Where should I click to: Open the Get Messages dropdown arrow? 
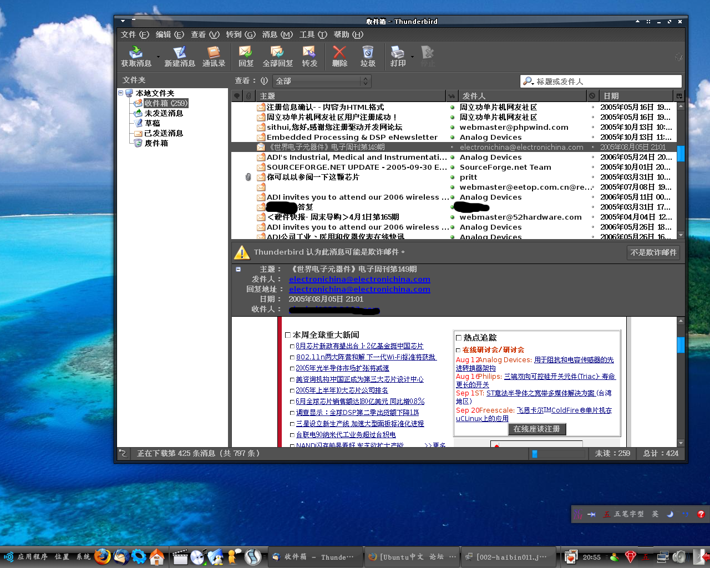point(158,57)
